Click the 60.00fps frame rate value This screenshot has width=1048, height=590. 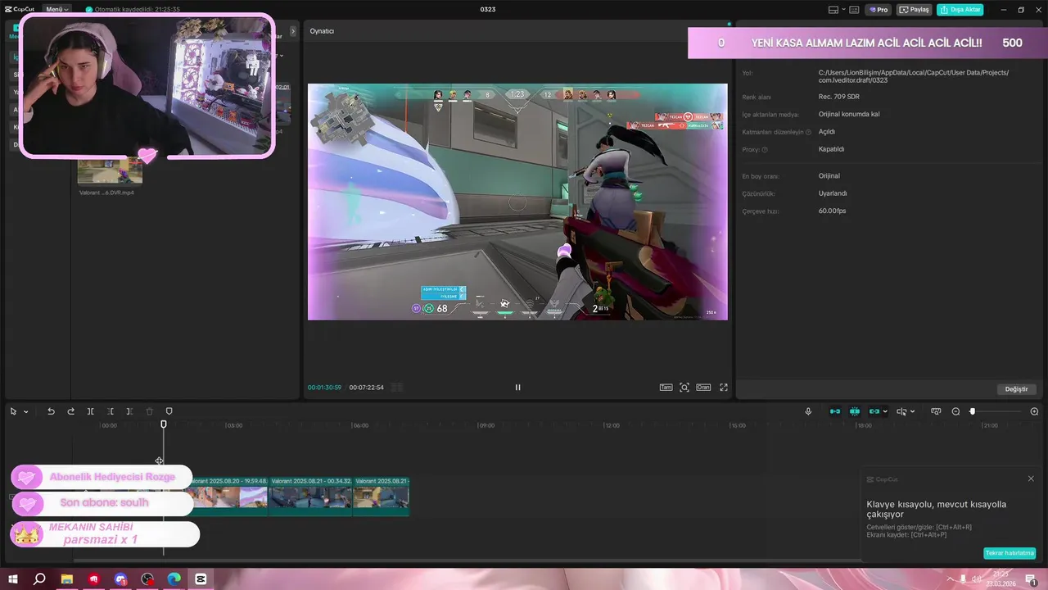[x=832, y=211]
